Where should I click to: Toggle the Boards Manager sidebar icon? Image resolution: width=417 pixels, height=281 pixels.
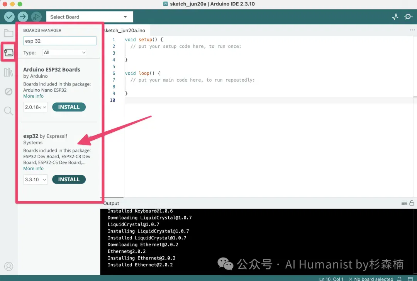(x=8, y=52)
